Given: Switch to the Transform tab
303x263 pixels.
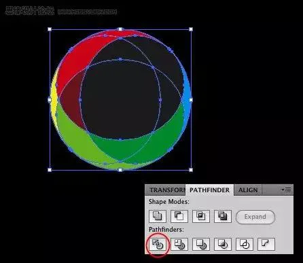Looking at the screenshot, I should point(166,190).
